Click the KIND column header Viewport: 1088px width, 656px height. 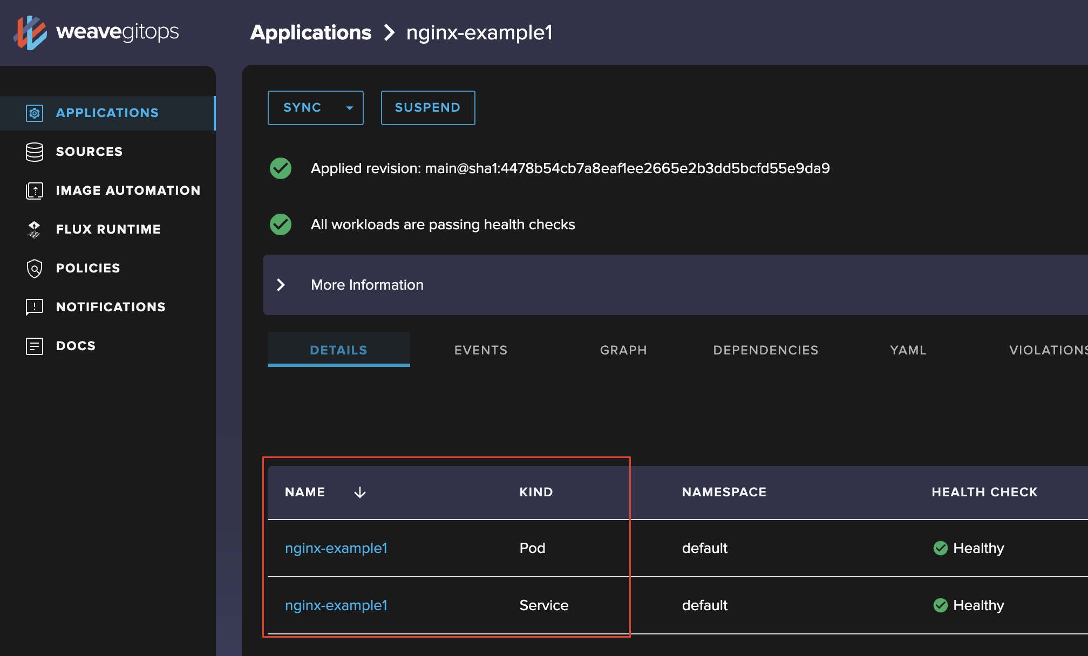536,492
